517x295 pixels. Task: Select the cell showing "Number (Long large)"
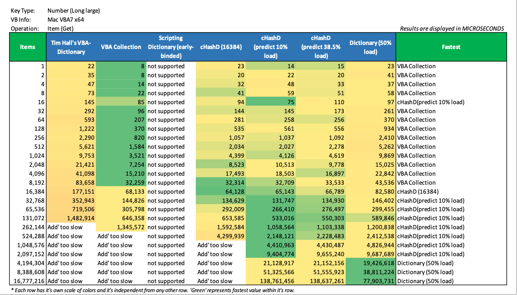(x=73, y=11)
